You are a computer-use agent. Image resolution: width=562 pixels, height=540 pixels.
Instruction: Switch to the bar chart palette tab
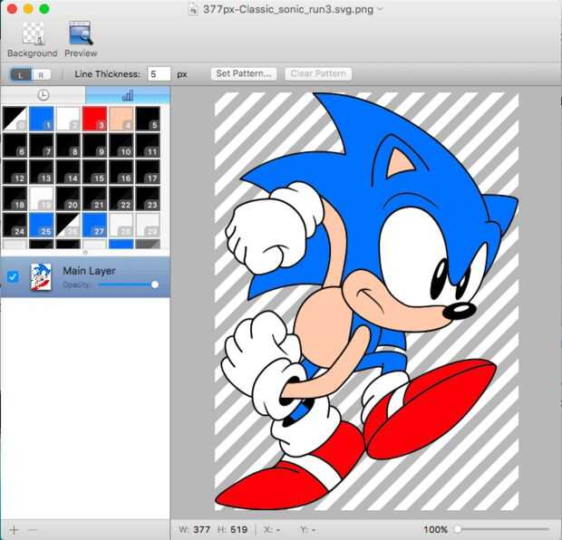127,95
